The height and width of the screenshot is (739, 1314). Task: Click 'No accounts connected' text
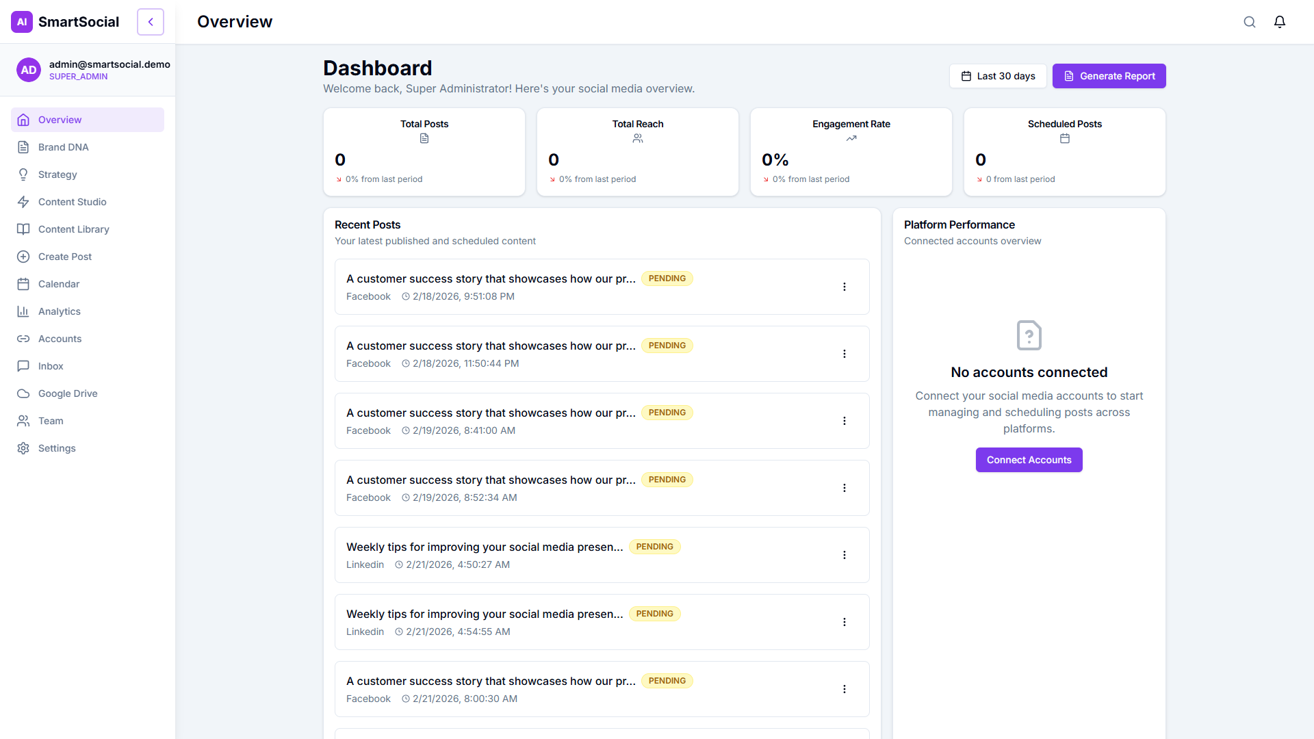(1029, 372)
